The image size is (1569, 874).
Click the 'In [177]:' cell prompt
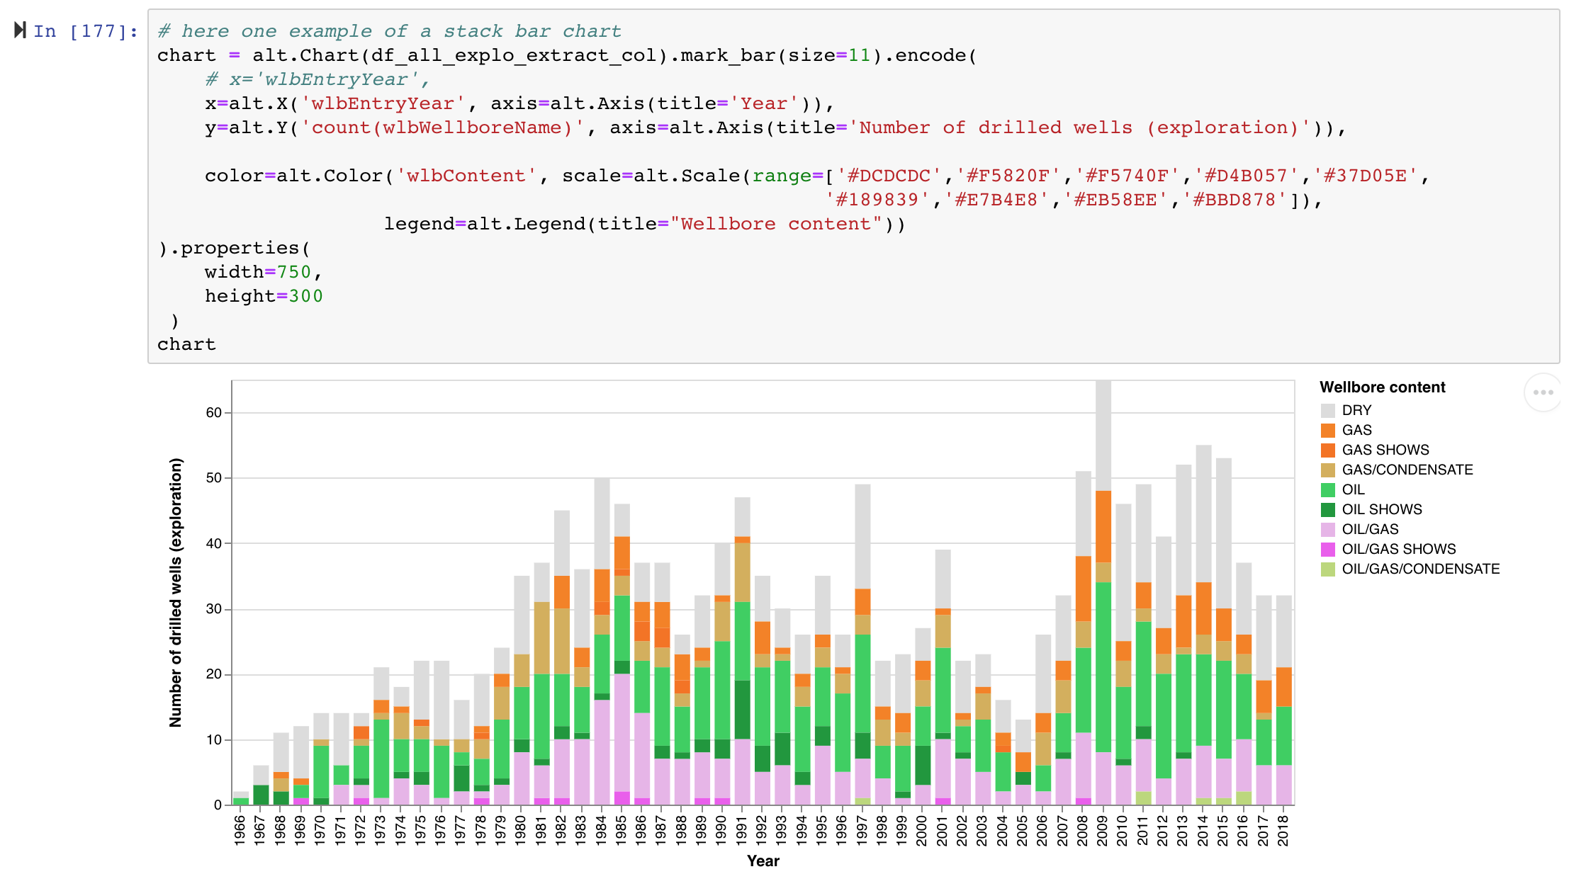pos(86,31)
